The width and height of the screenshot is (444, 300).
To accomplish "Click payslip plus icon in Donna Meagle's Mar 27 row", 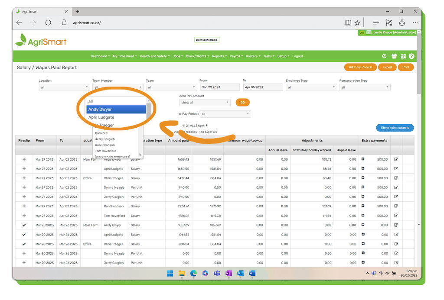I will tap(24, 187).
